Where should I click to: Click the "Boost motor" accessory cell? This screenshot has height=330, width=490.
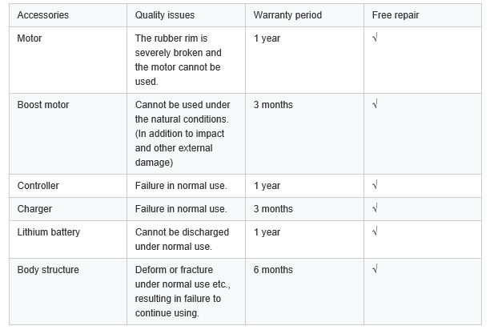(x=42, y=105)
